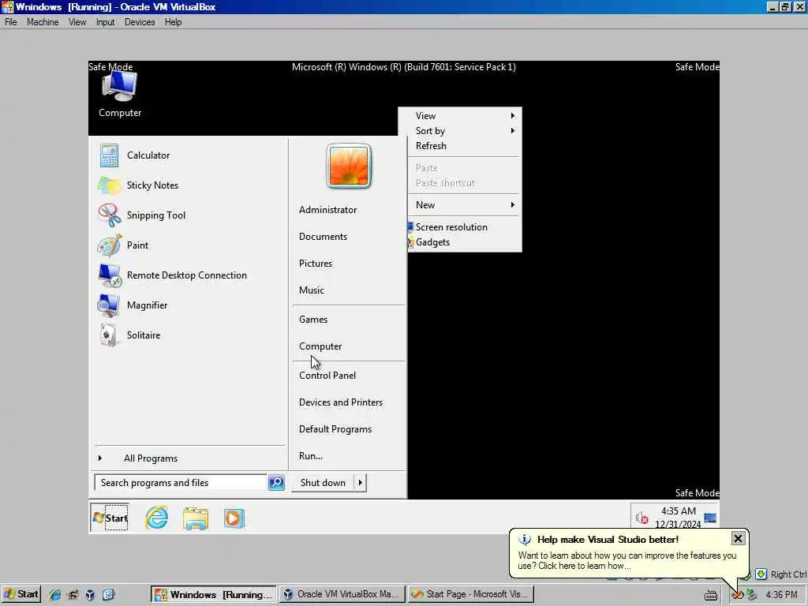Screen dimensions: 808x606
Task: Open Sticky Notes from the Start menu
Action: tap(152, 185)
